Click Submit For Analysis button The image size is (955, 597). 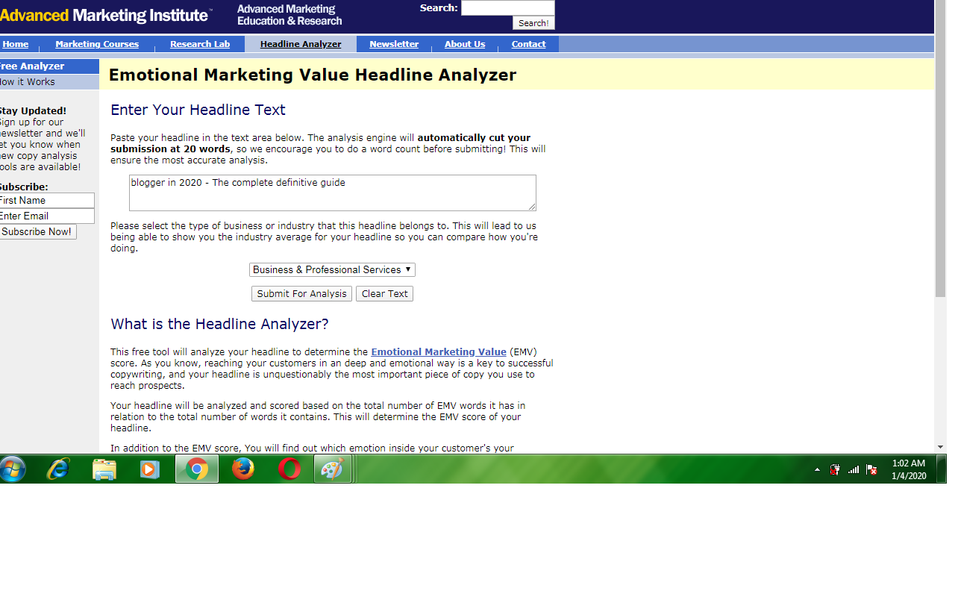pyautogui.click(x=301, y=293)
